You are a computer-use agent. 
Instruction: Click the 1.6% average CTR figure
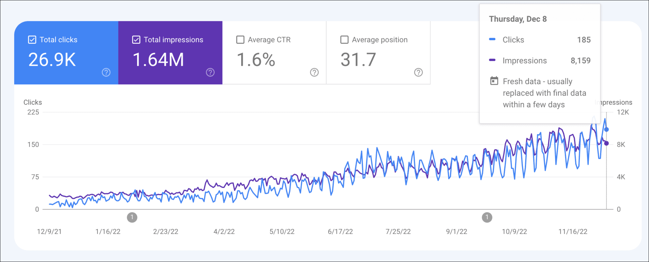tap(256, 59)
